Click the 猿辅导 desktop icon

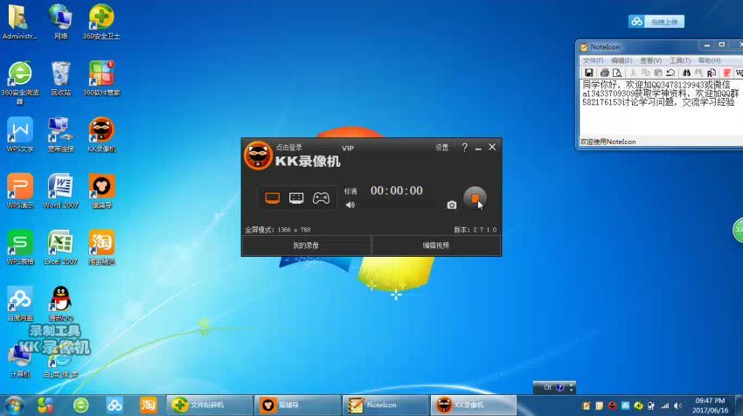pyautogui.click(x=101, y=191)
